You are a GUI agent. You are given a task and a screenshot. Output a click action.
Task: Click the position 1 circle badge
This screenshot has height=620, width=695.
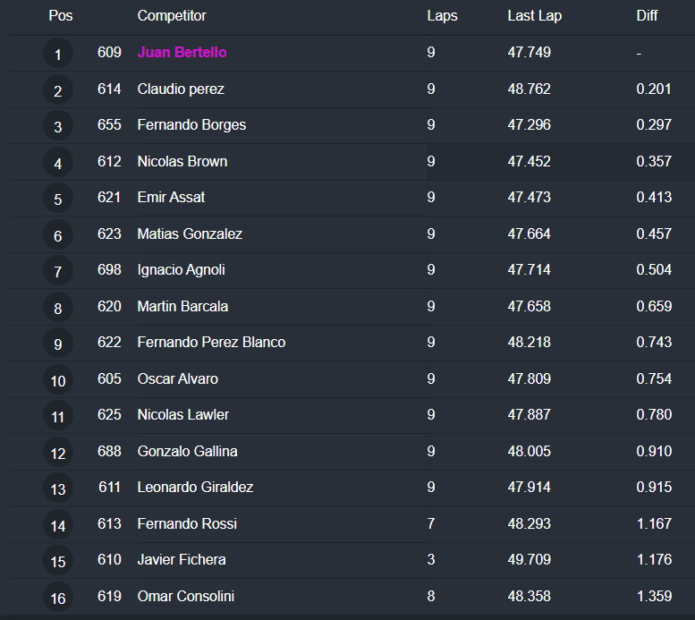tap(58, 54)
